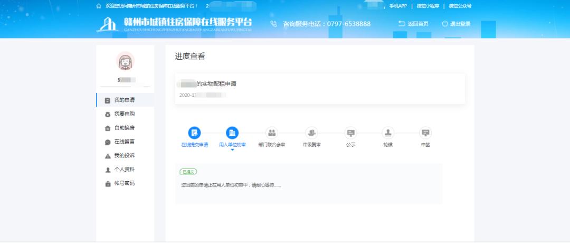Click the 市级复审 step label

point(311,145)
